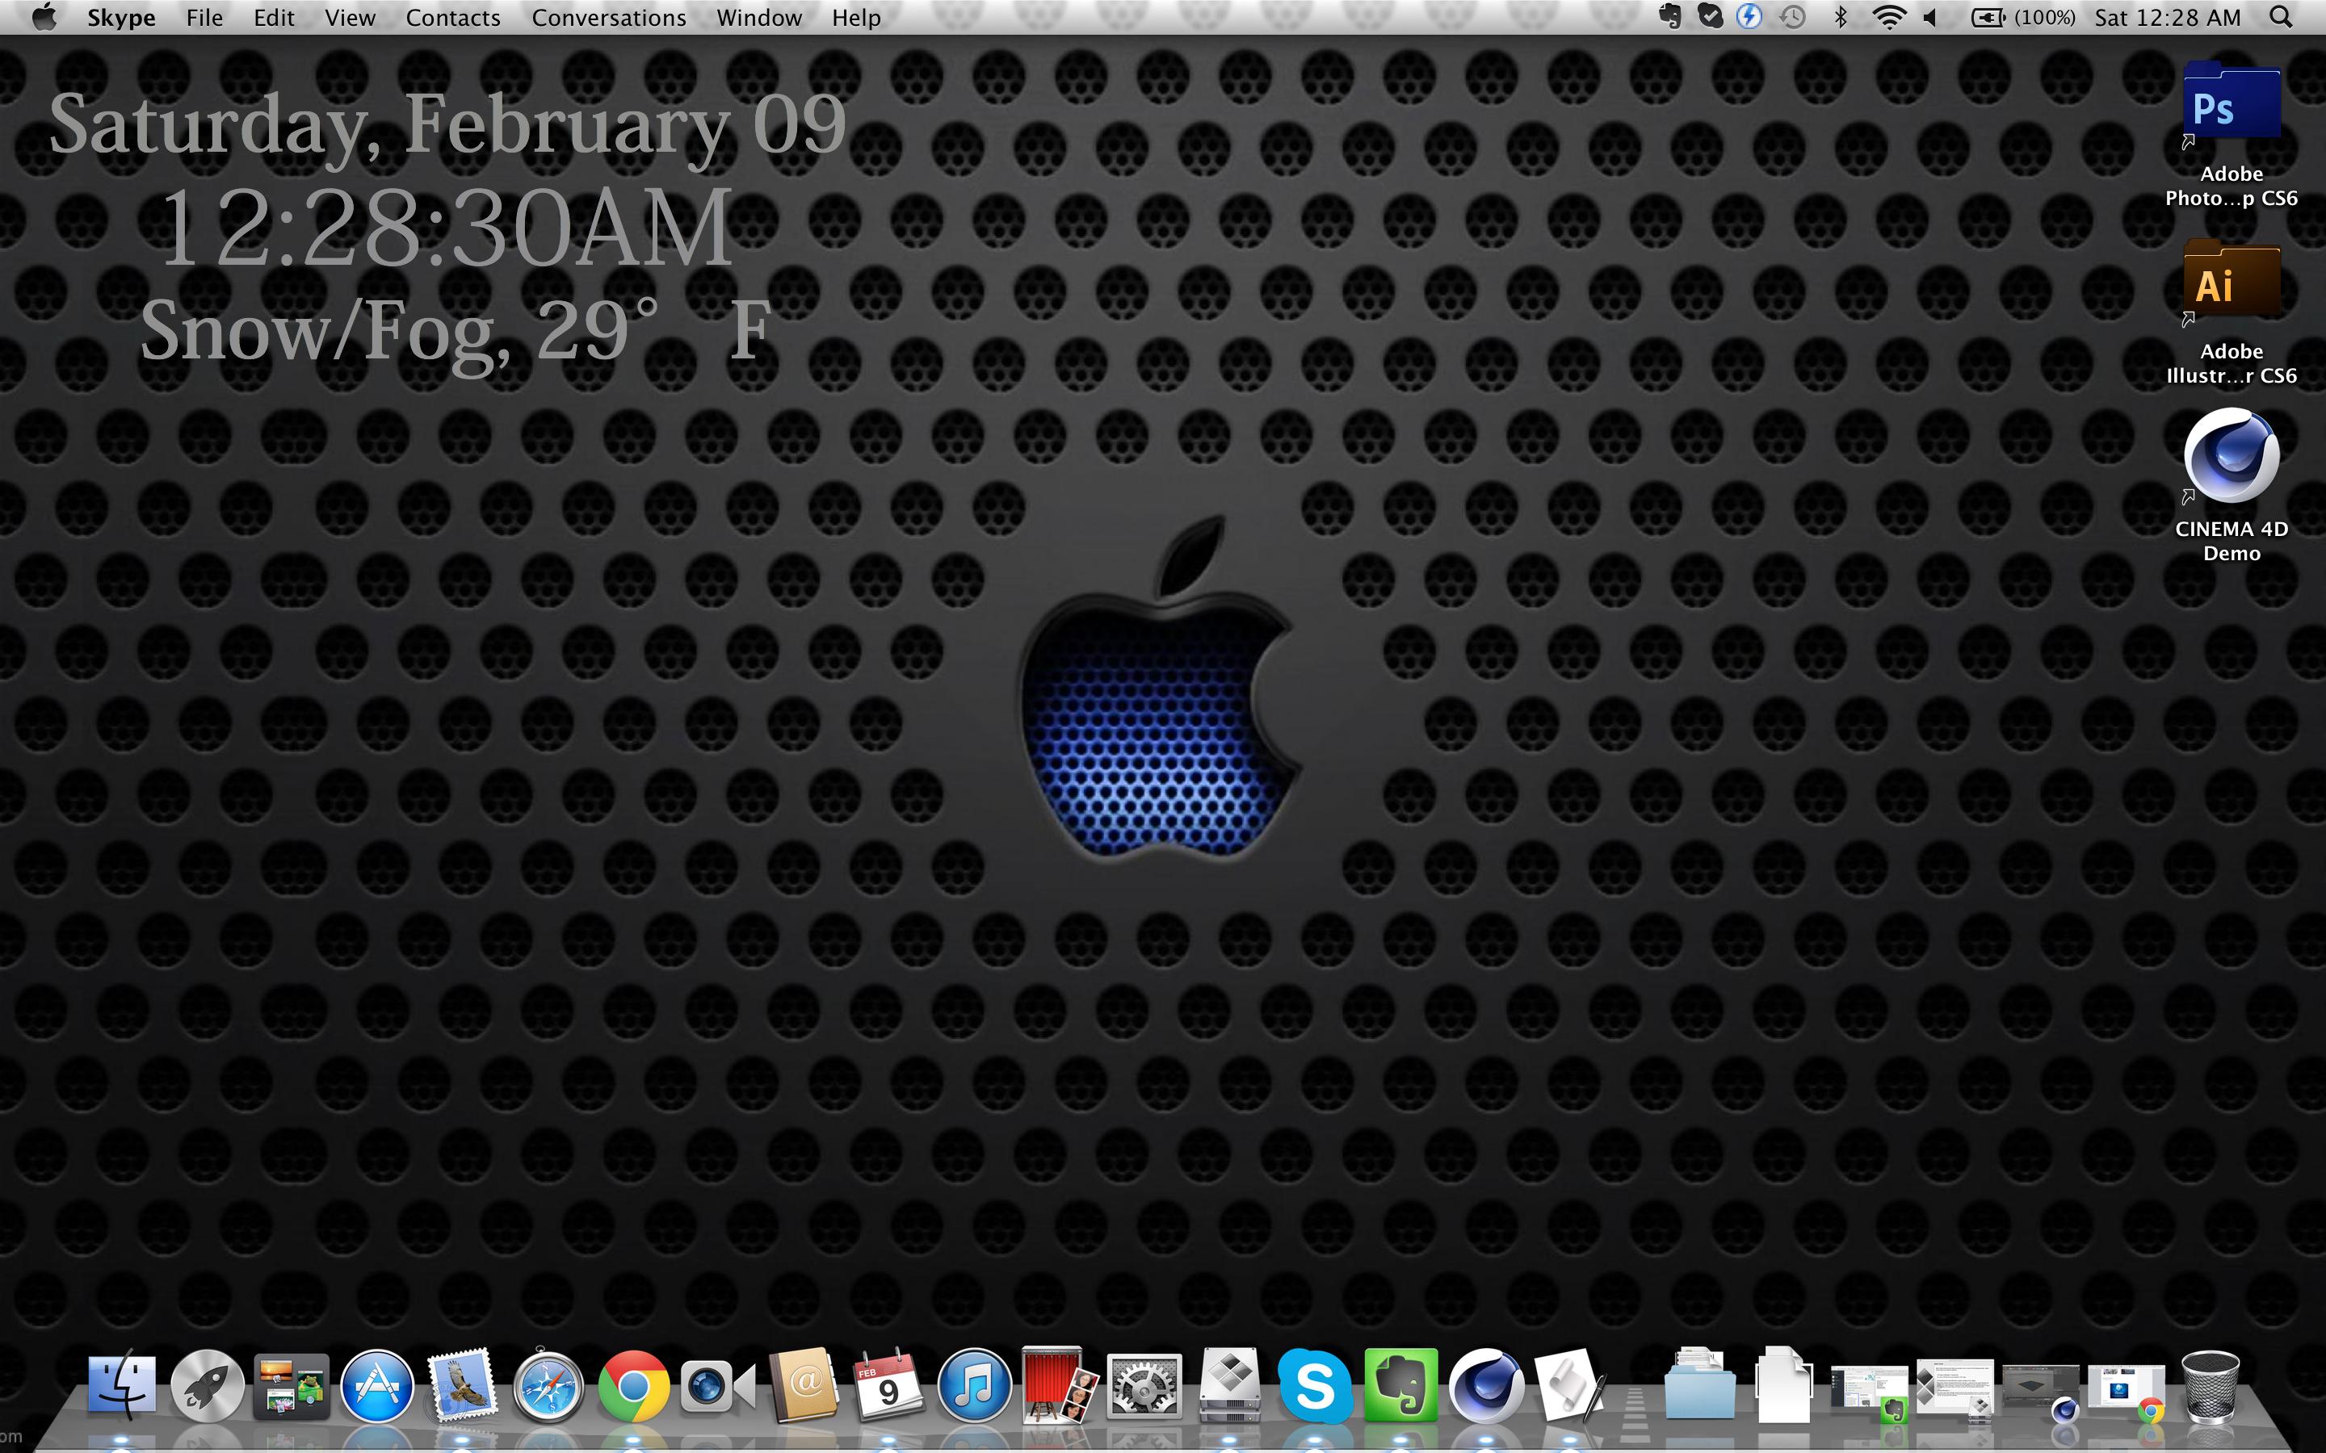Open the Wi-Fi status menu

1889,17
